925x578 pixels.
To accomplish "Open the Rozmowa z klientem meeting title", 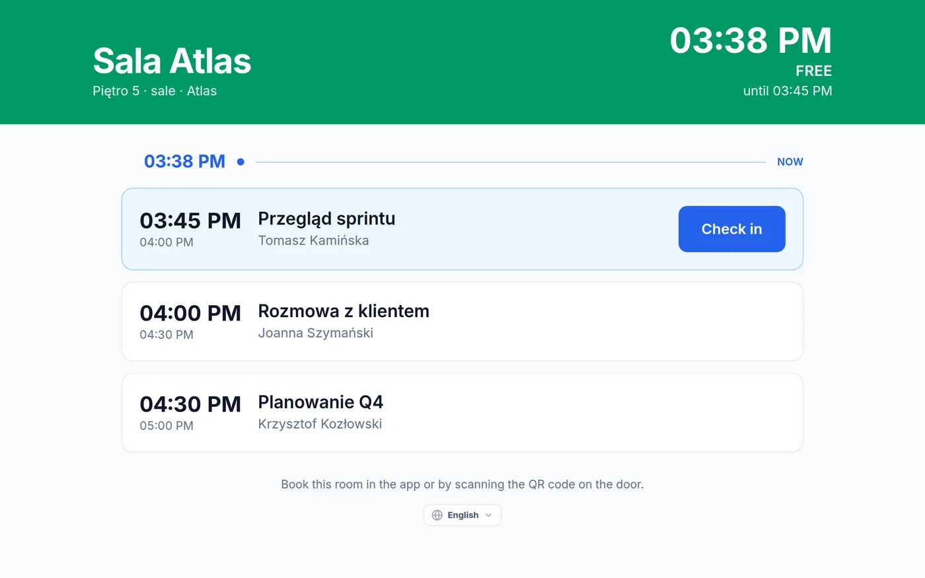I will pos(344,311).
